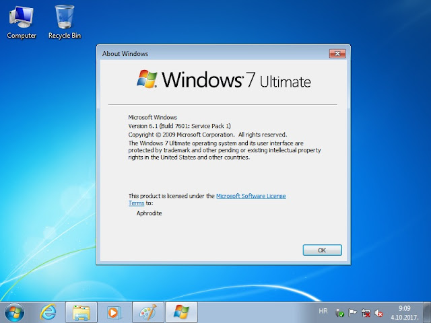Open the Computer desktop icon
Viewport: 431px width, 323px height.
tap(22, 22)
